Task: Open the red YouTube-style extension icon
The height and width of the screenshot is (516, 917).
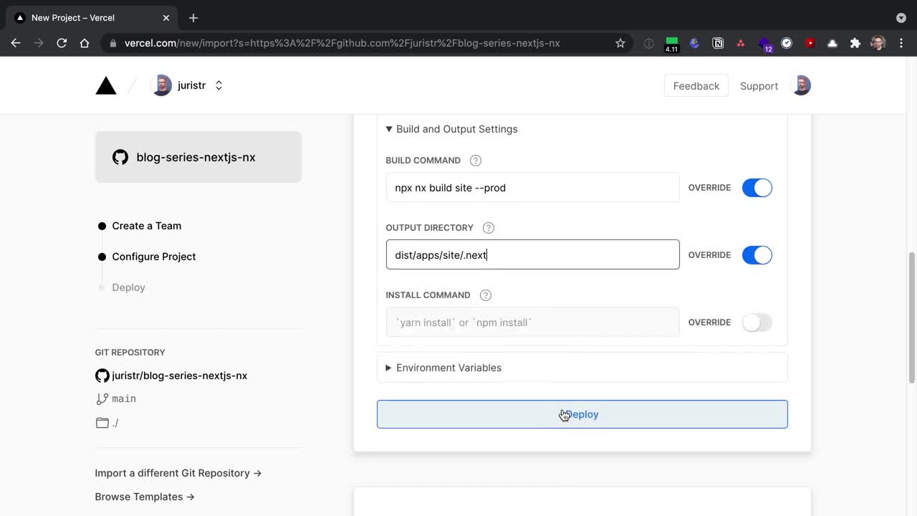Action: pyautogui.click(x=810, y=43)
